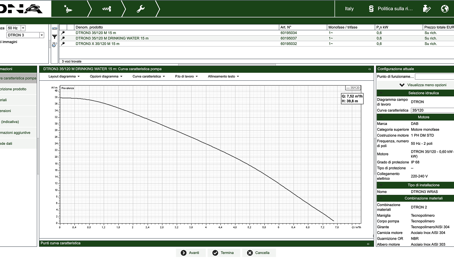Screen dimensions: 454x259
Task: Click the Termina check icon
Action: point(215,253)
